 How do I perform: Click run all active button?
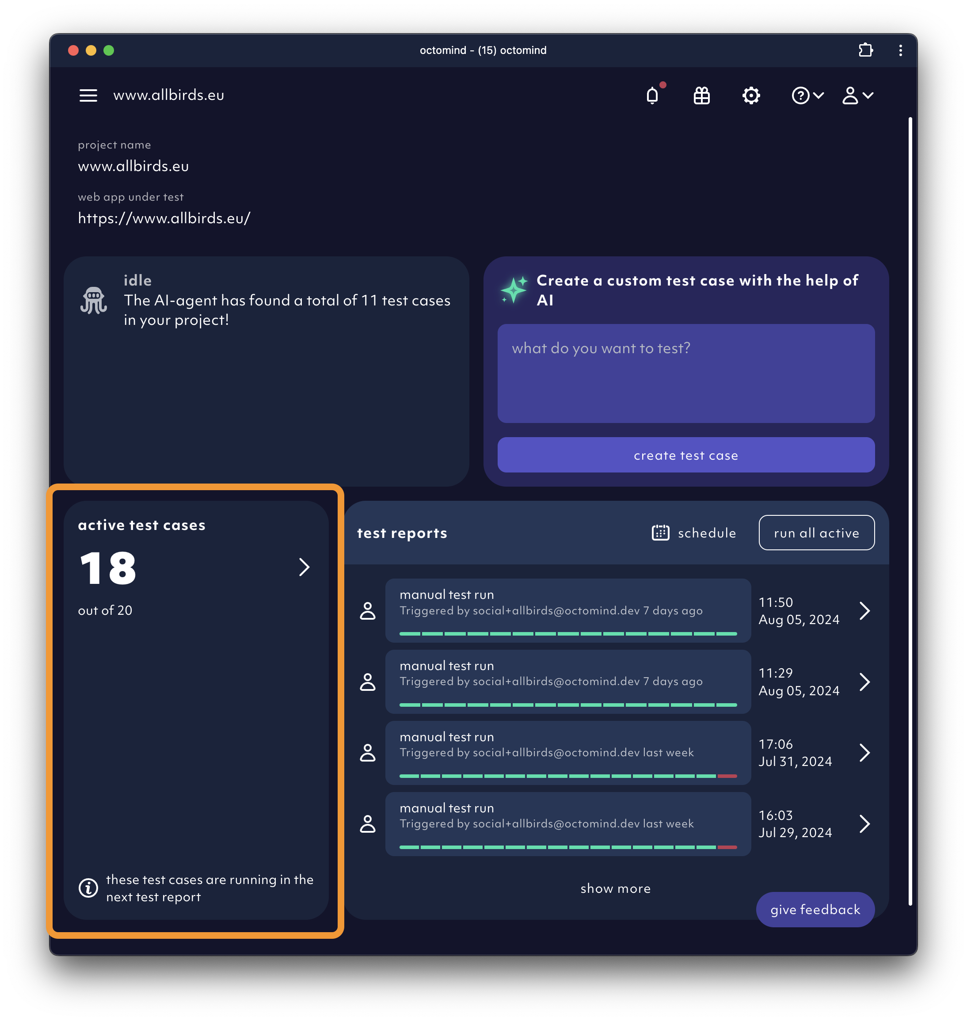(816, 533)
